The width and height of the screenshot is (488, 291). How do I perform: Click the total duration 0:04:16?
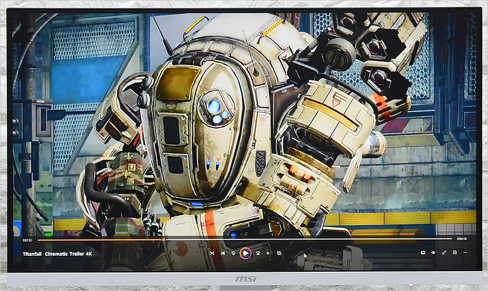[x=462, y=239]
